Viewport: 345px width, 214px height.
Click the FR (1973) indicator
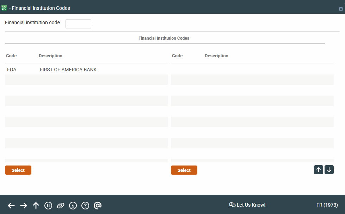(327, 205)
